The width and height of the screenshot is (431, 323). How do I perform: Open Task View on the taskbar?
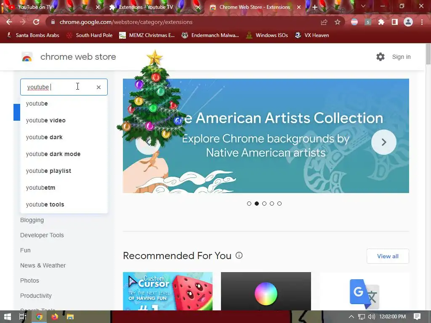pos(23,317)
